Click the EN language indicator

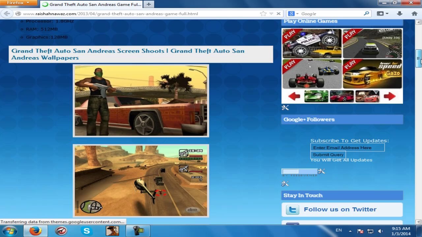coord(339,230)
